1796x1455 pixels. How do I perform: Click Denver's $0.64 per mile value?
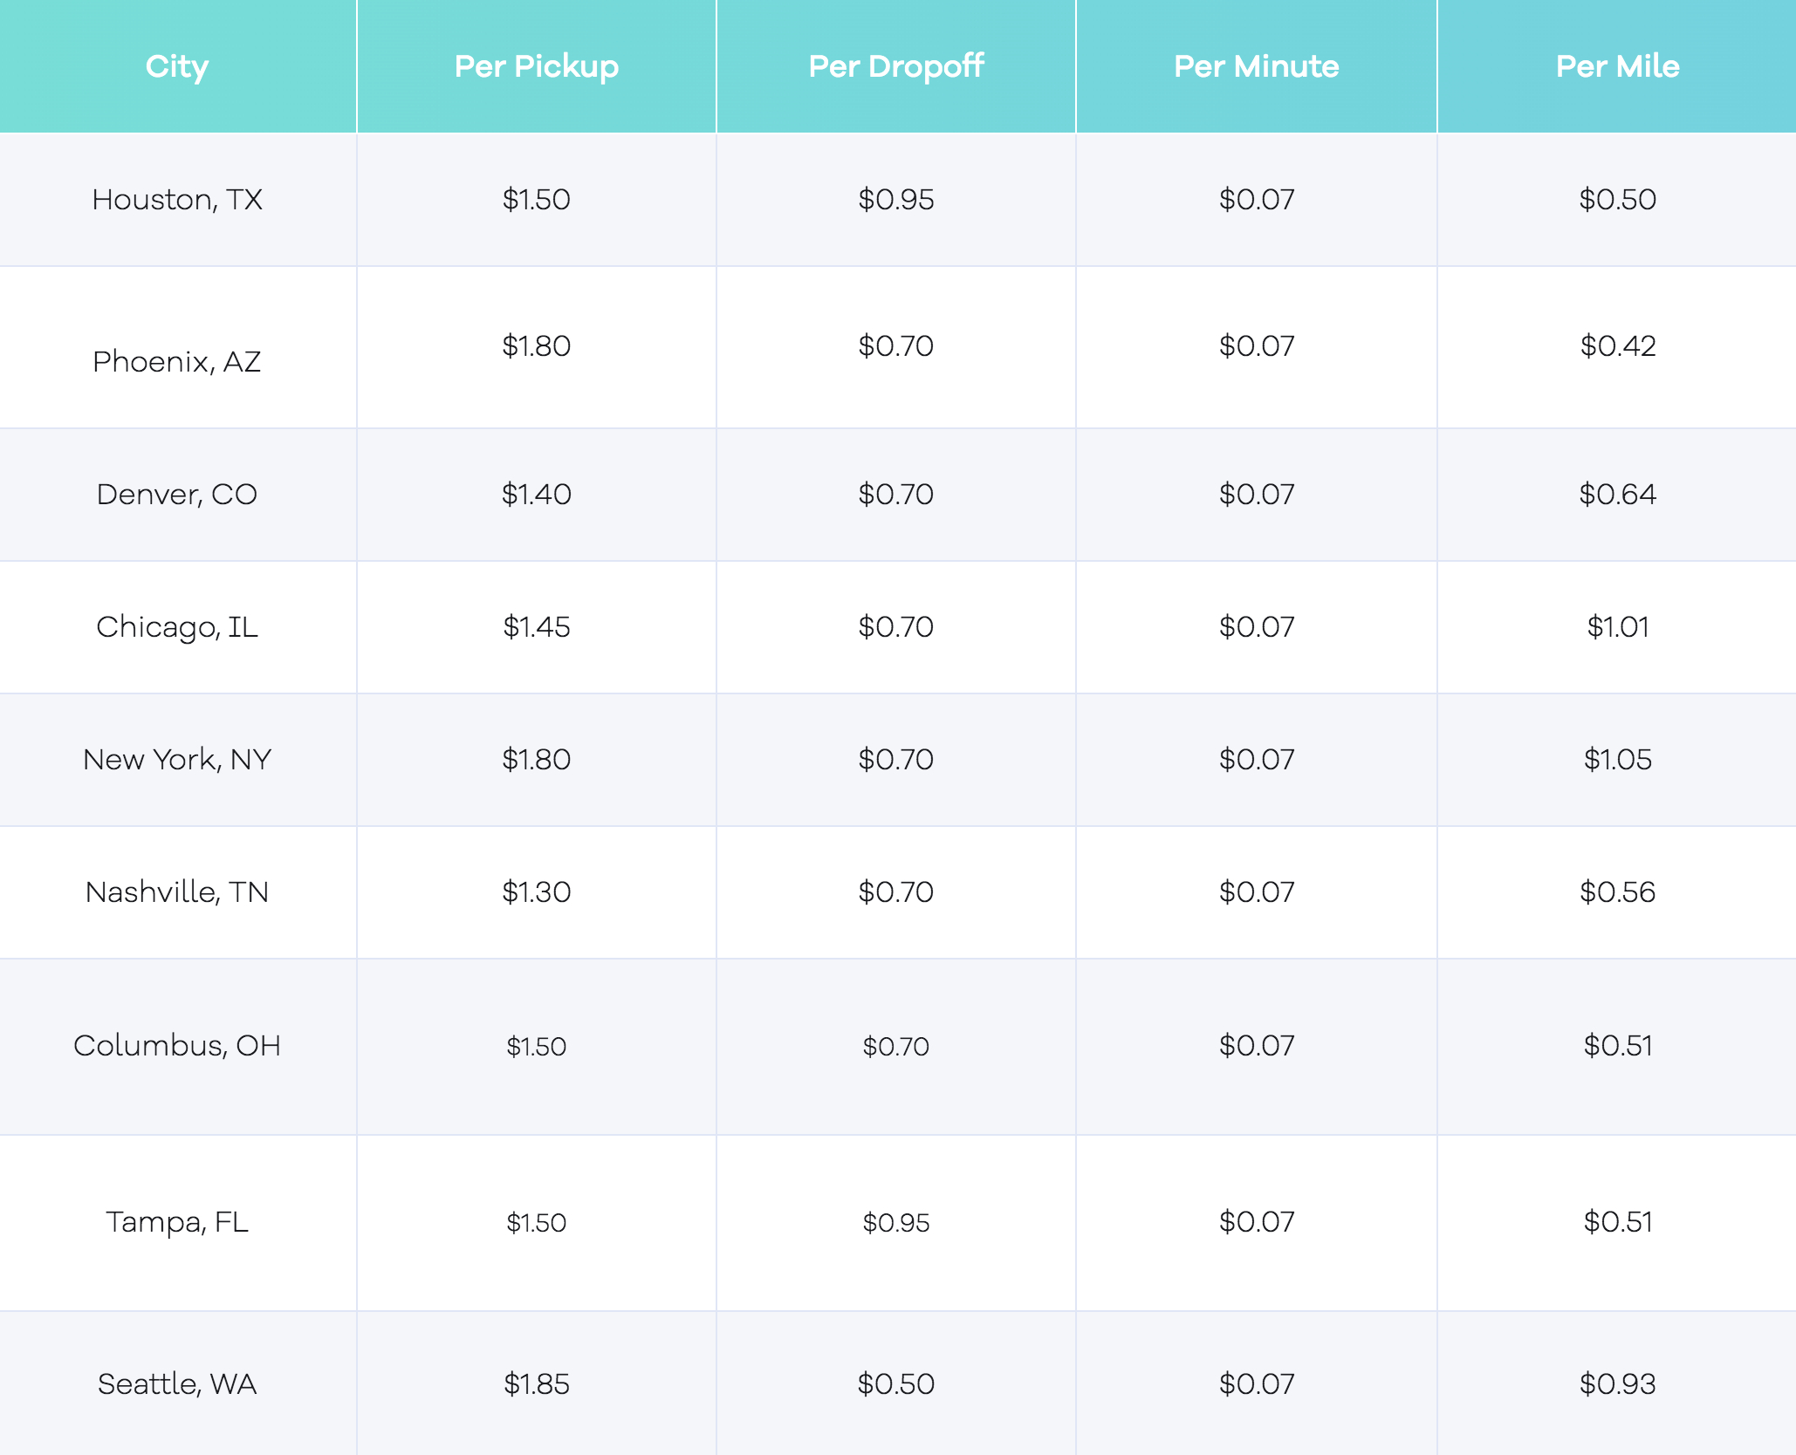pos(1617,495)
